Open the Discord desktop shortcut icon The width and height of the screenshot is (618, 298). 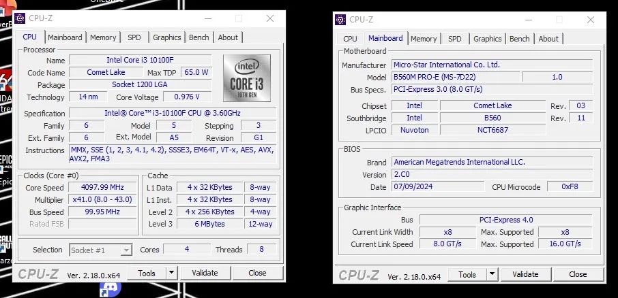[110, 288]
